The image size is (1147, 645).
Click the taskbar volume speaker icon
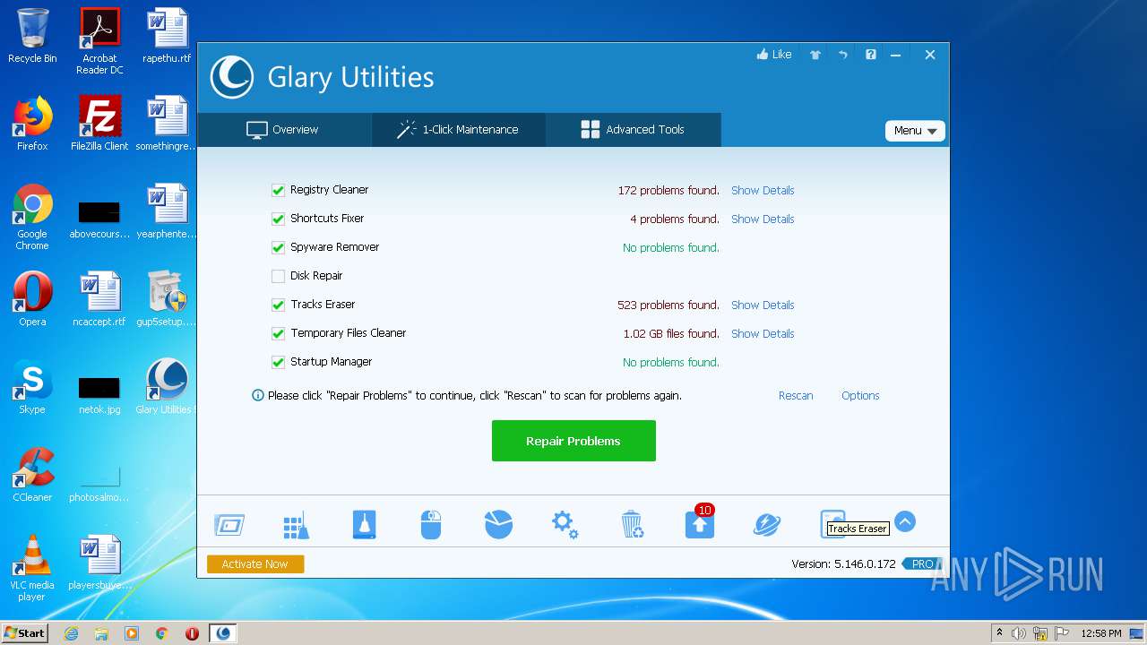point(1019,633)
